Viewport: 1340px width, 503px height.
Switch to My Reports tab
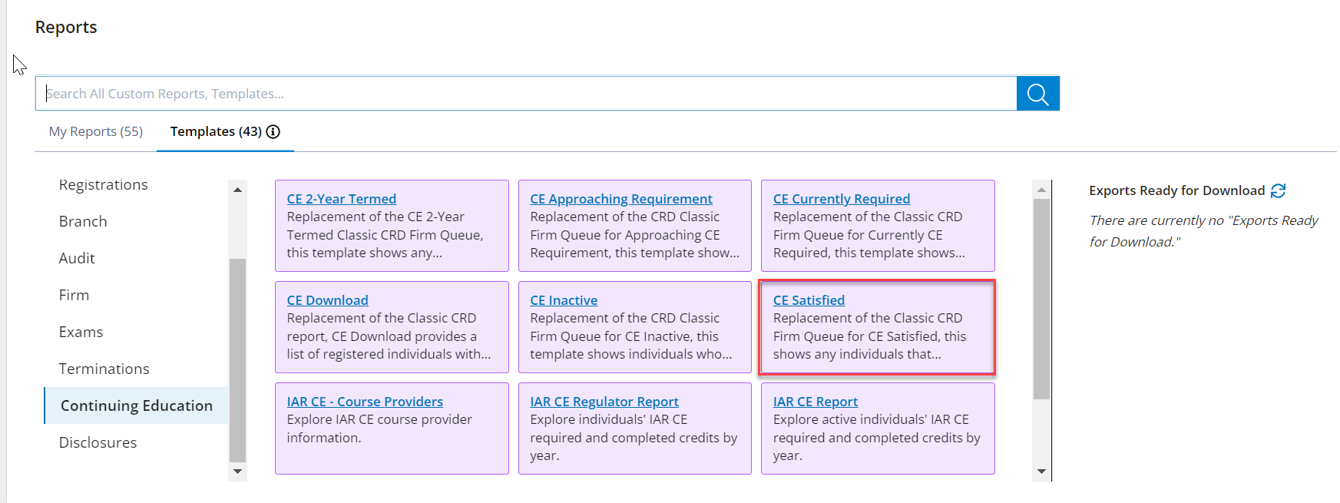click(x=96, y=131)
